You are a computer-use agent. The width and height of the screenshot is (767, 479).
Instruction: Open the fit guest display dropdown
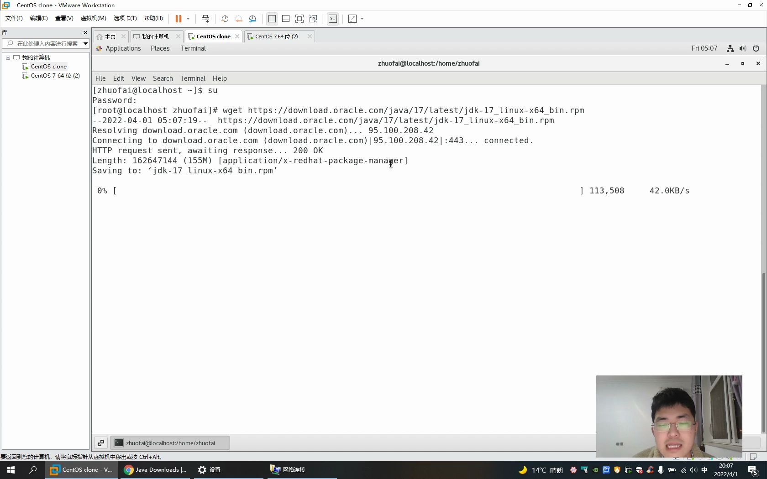pos(362,19)
